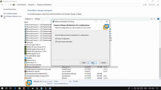The height and width of the screenshot is (90, 161).
Task: Select Sublime Text 3 entry
Action: [x=31, y=60]
